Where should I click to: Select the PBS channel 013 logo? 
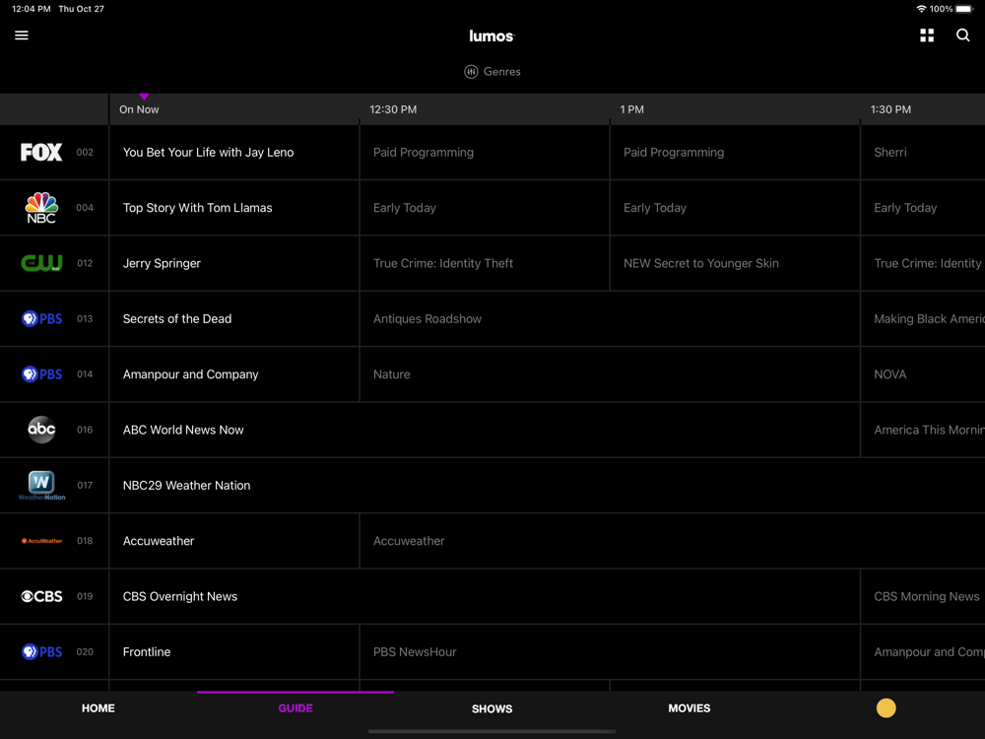point(41,318)
